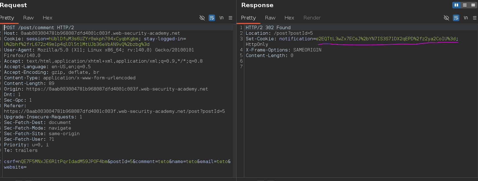
Task: Click the Accept-Language: en-US header line
Action: (47, 67)
